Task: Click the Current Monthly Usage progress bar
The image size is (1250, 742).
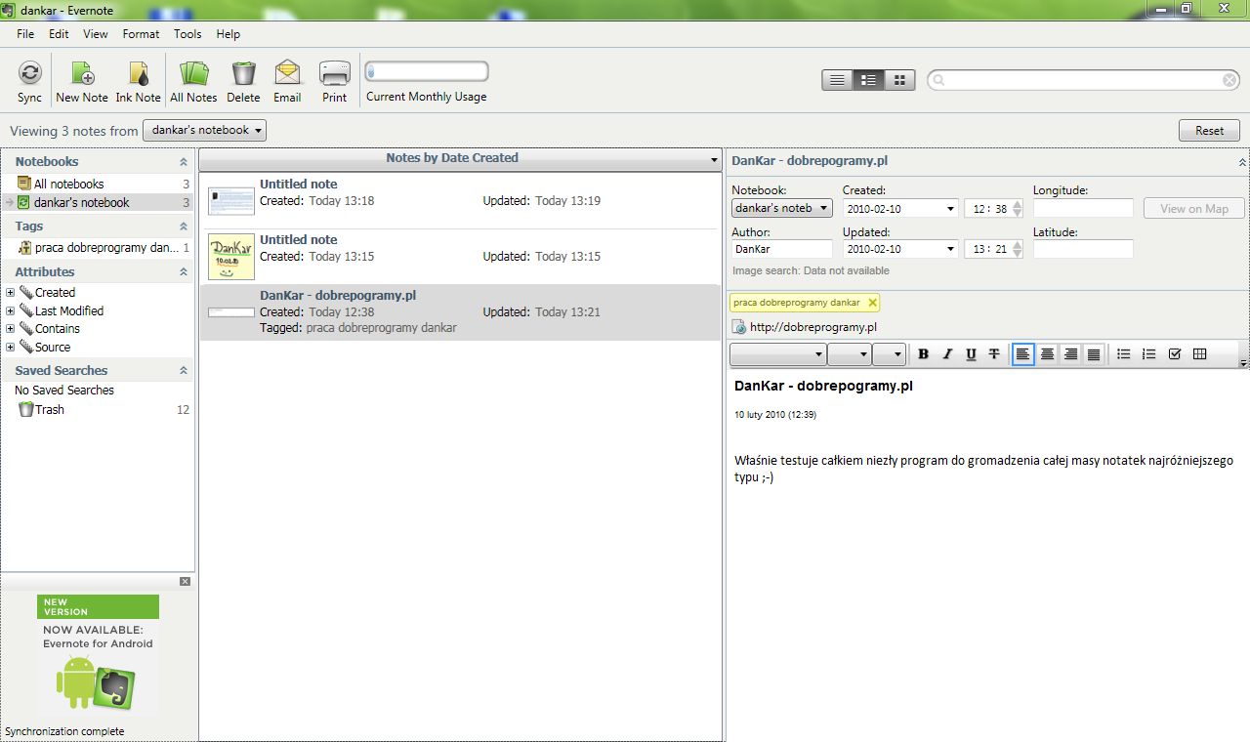Action: (427, 71)
